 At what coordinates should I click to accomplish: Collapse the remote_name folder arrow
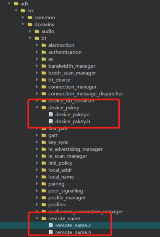click(37, 218)
